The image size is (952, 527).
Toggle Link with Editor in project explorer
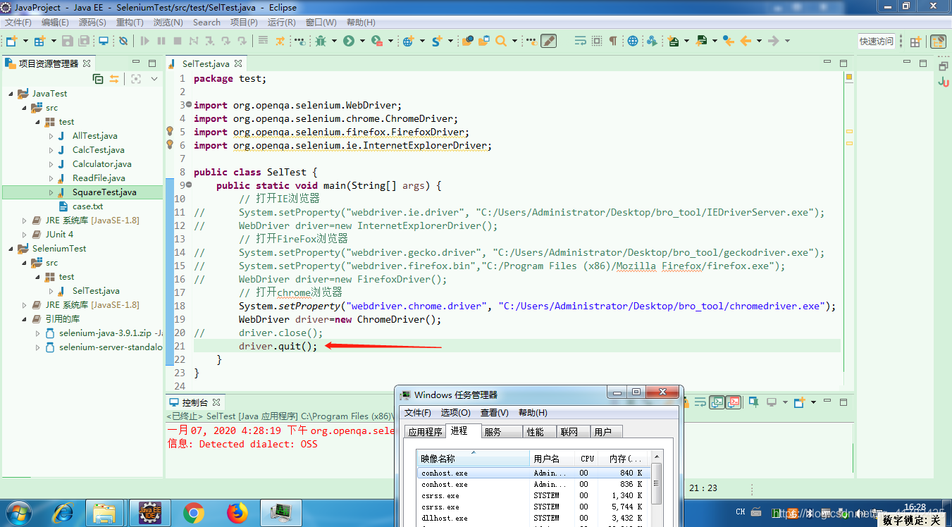click(x=114, y=79)
